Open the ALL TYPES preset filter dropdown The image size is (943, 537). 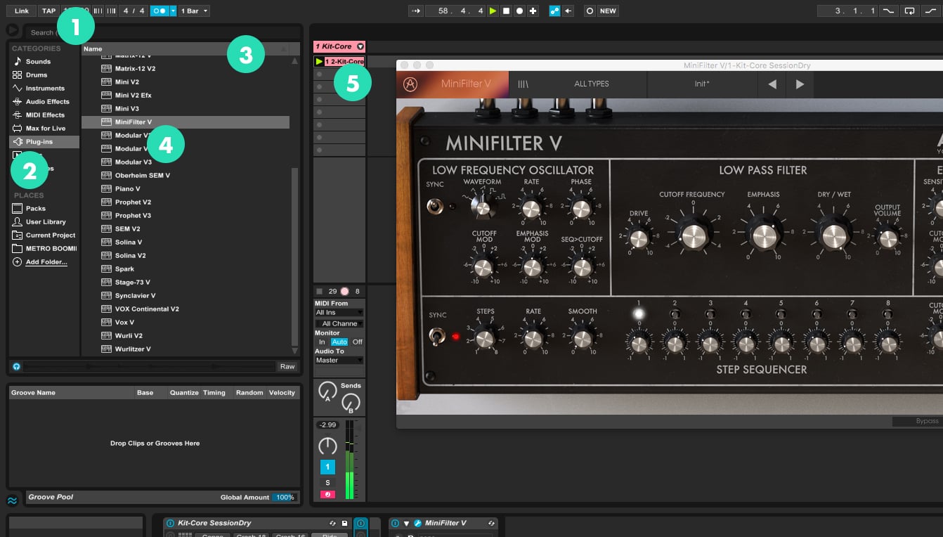point(592,84)
